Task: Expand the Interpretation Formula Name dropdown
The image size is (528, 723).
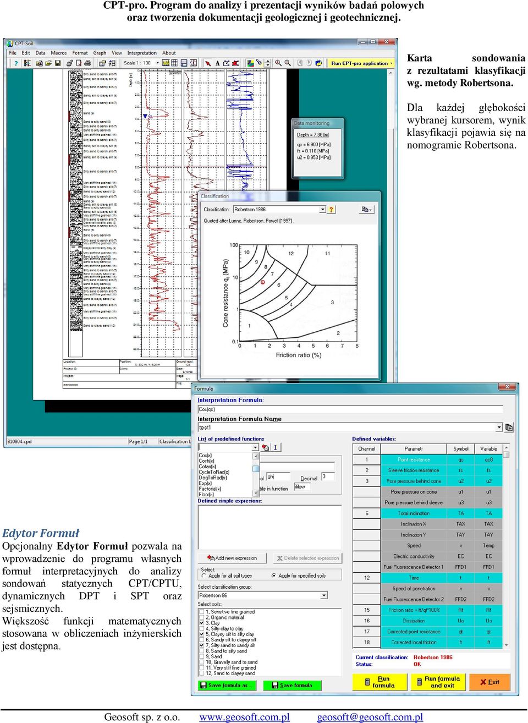Action: tap(499, 428)
